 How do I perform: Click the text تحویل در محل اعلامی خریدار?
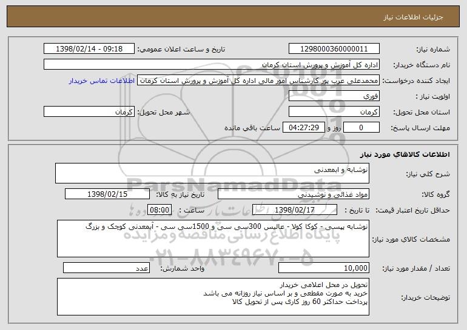point(324,285)
